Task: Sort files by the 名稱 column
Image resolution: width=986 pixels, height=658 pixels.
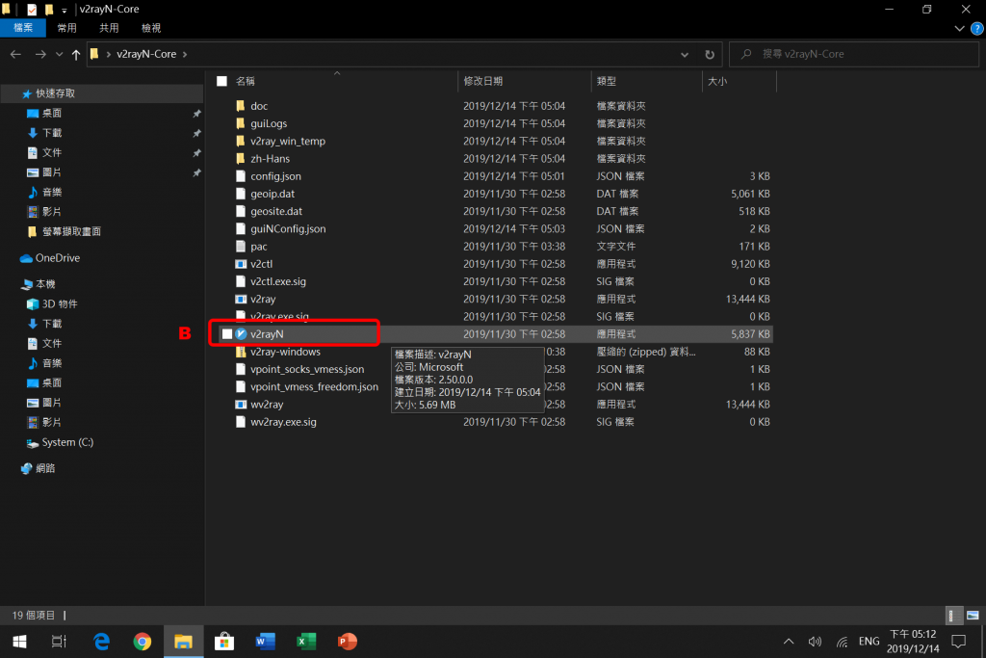Action: pyautogui.click(x=246, y=81)
